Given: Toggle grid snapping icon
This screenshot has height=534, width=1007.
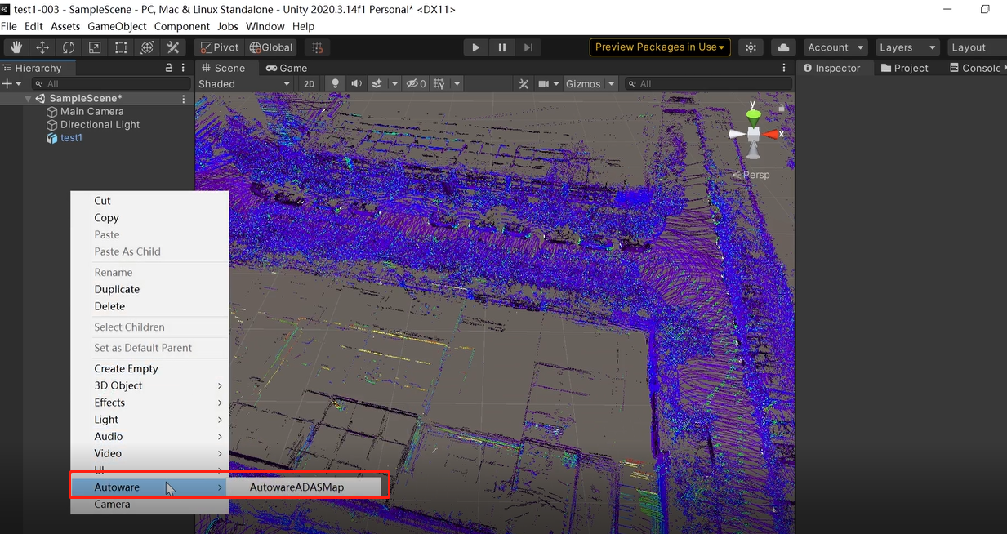Looking at the screenshot, I should coord(318,47).
